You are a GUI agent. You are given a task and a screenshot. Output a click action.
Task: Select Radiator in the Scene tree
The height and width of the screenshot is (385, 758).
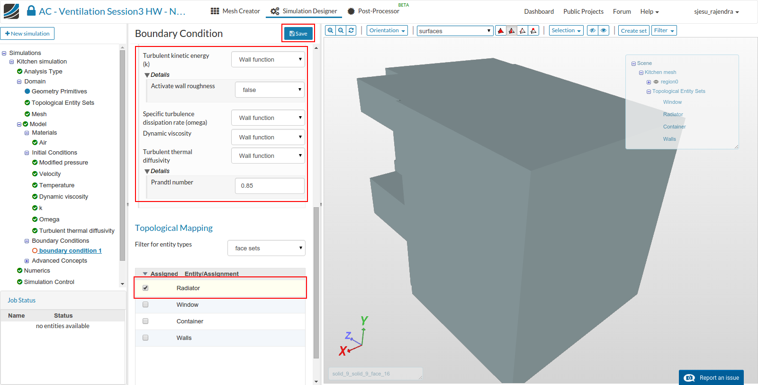[x=673, y=114]
